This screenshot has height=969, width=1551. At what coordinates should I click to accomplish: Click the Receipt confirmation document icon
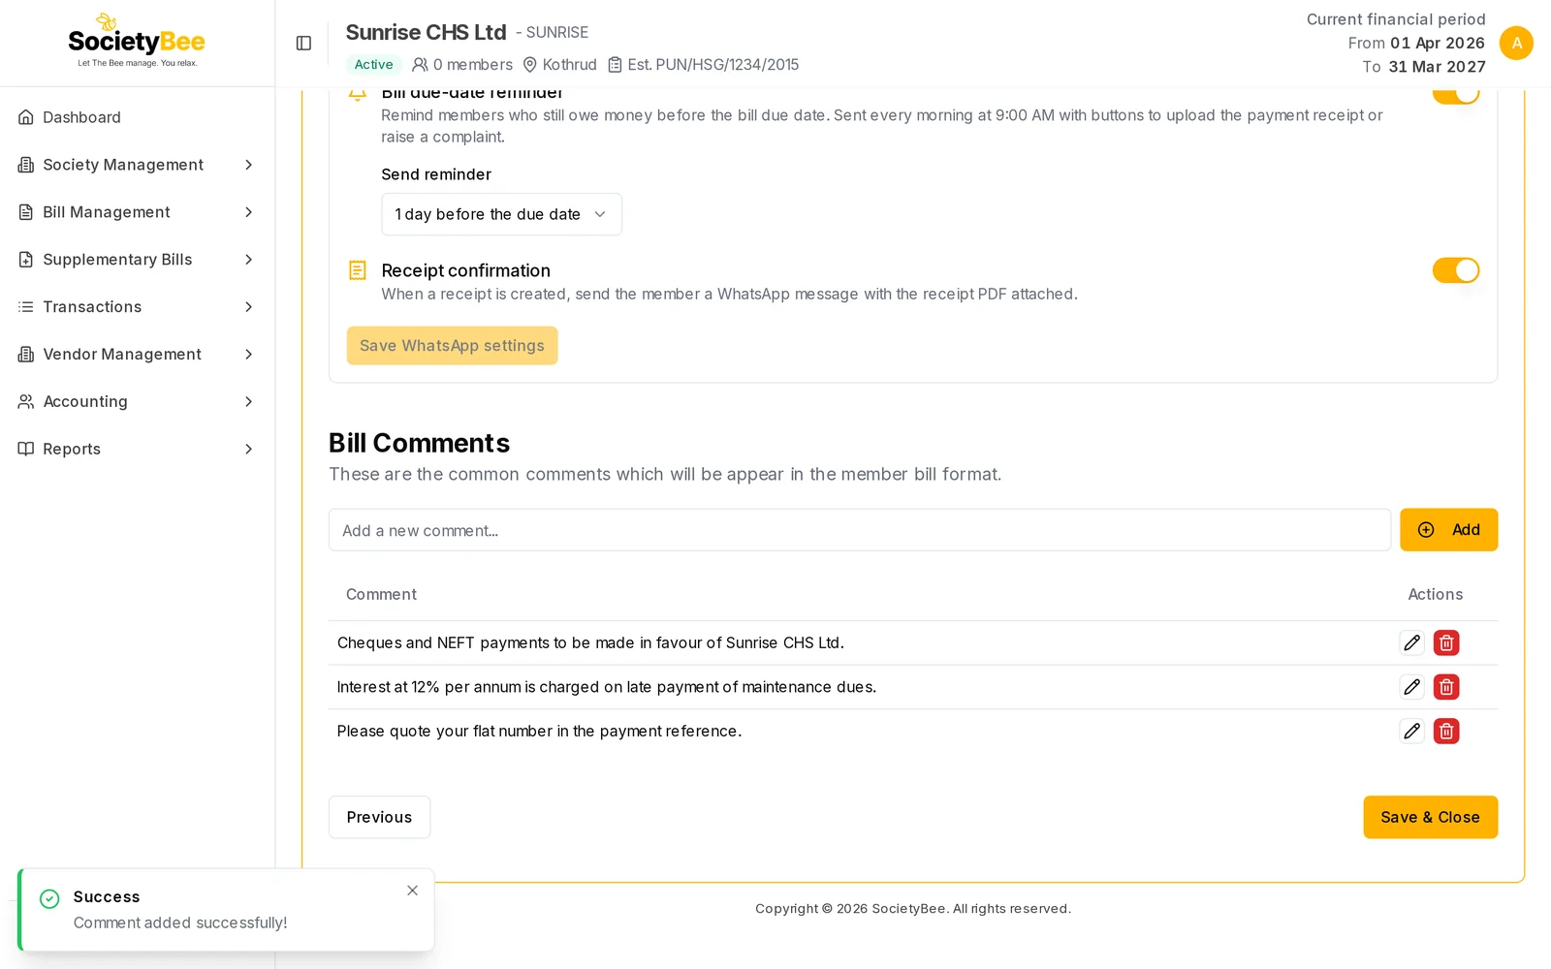click(358, 270)
